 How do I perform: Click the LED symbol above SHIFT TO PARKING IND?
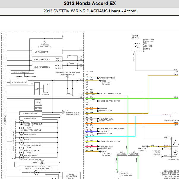[x=21, y=157]
